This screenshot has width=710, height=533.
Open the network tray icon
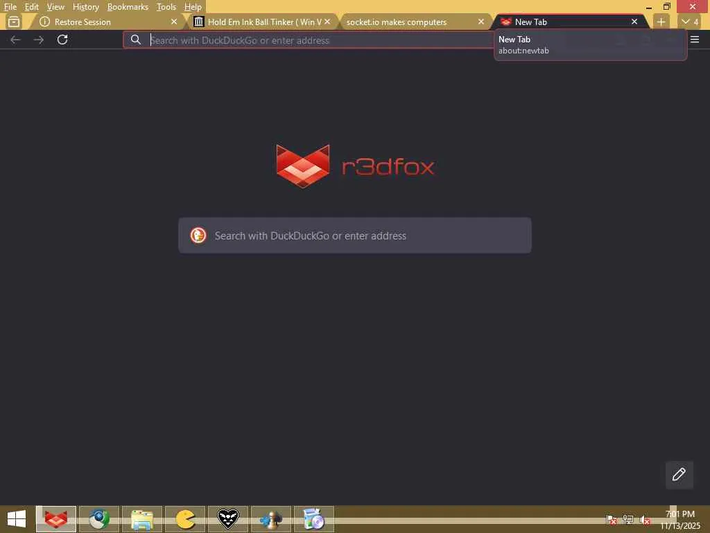pyautogui.click(x=628, y=520)
